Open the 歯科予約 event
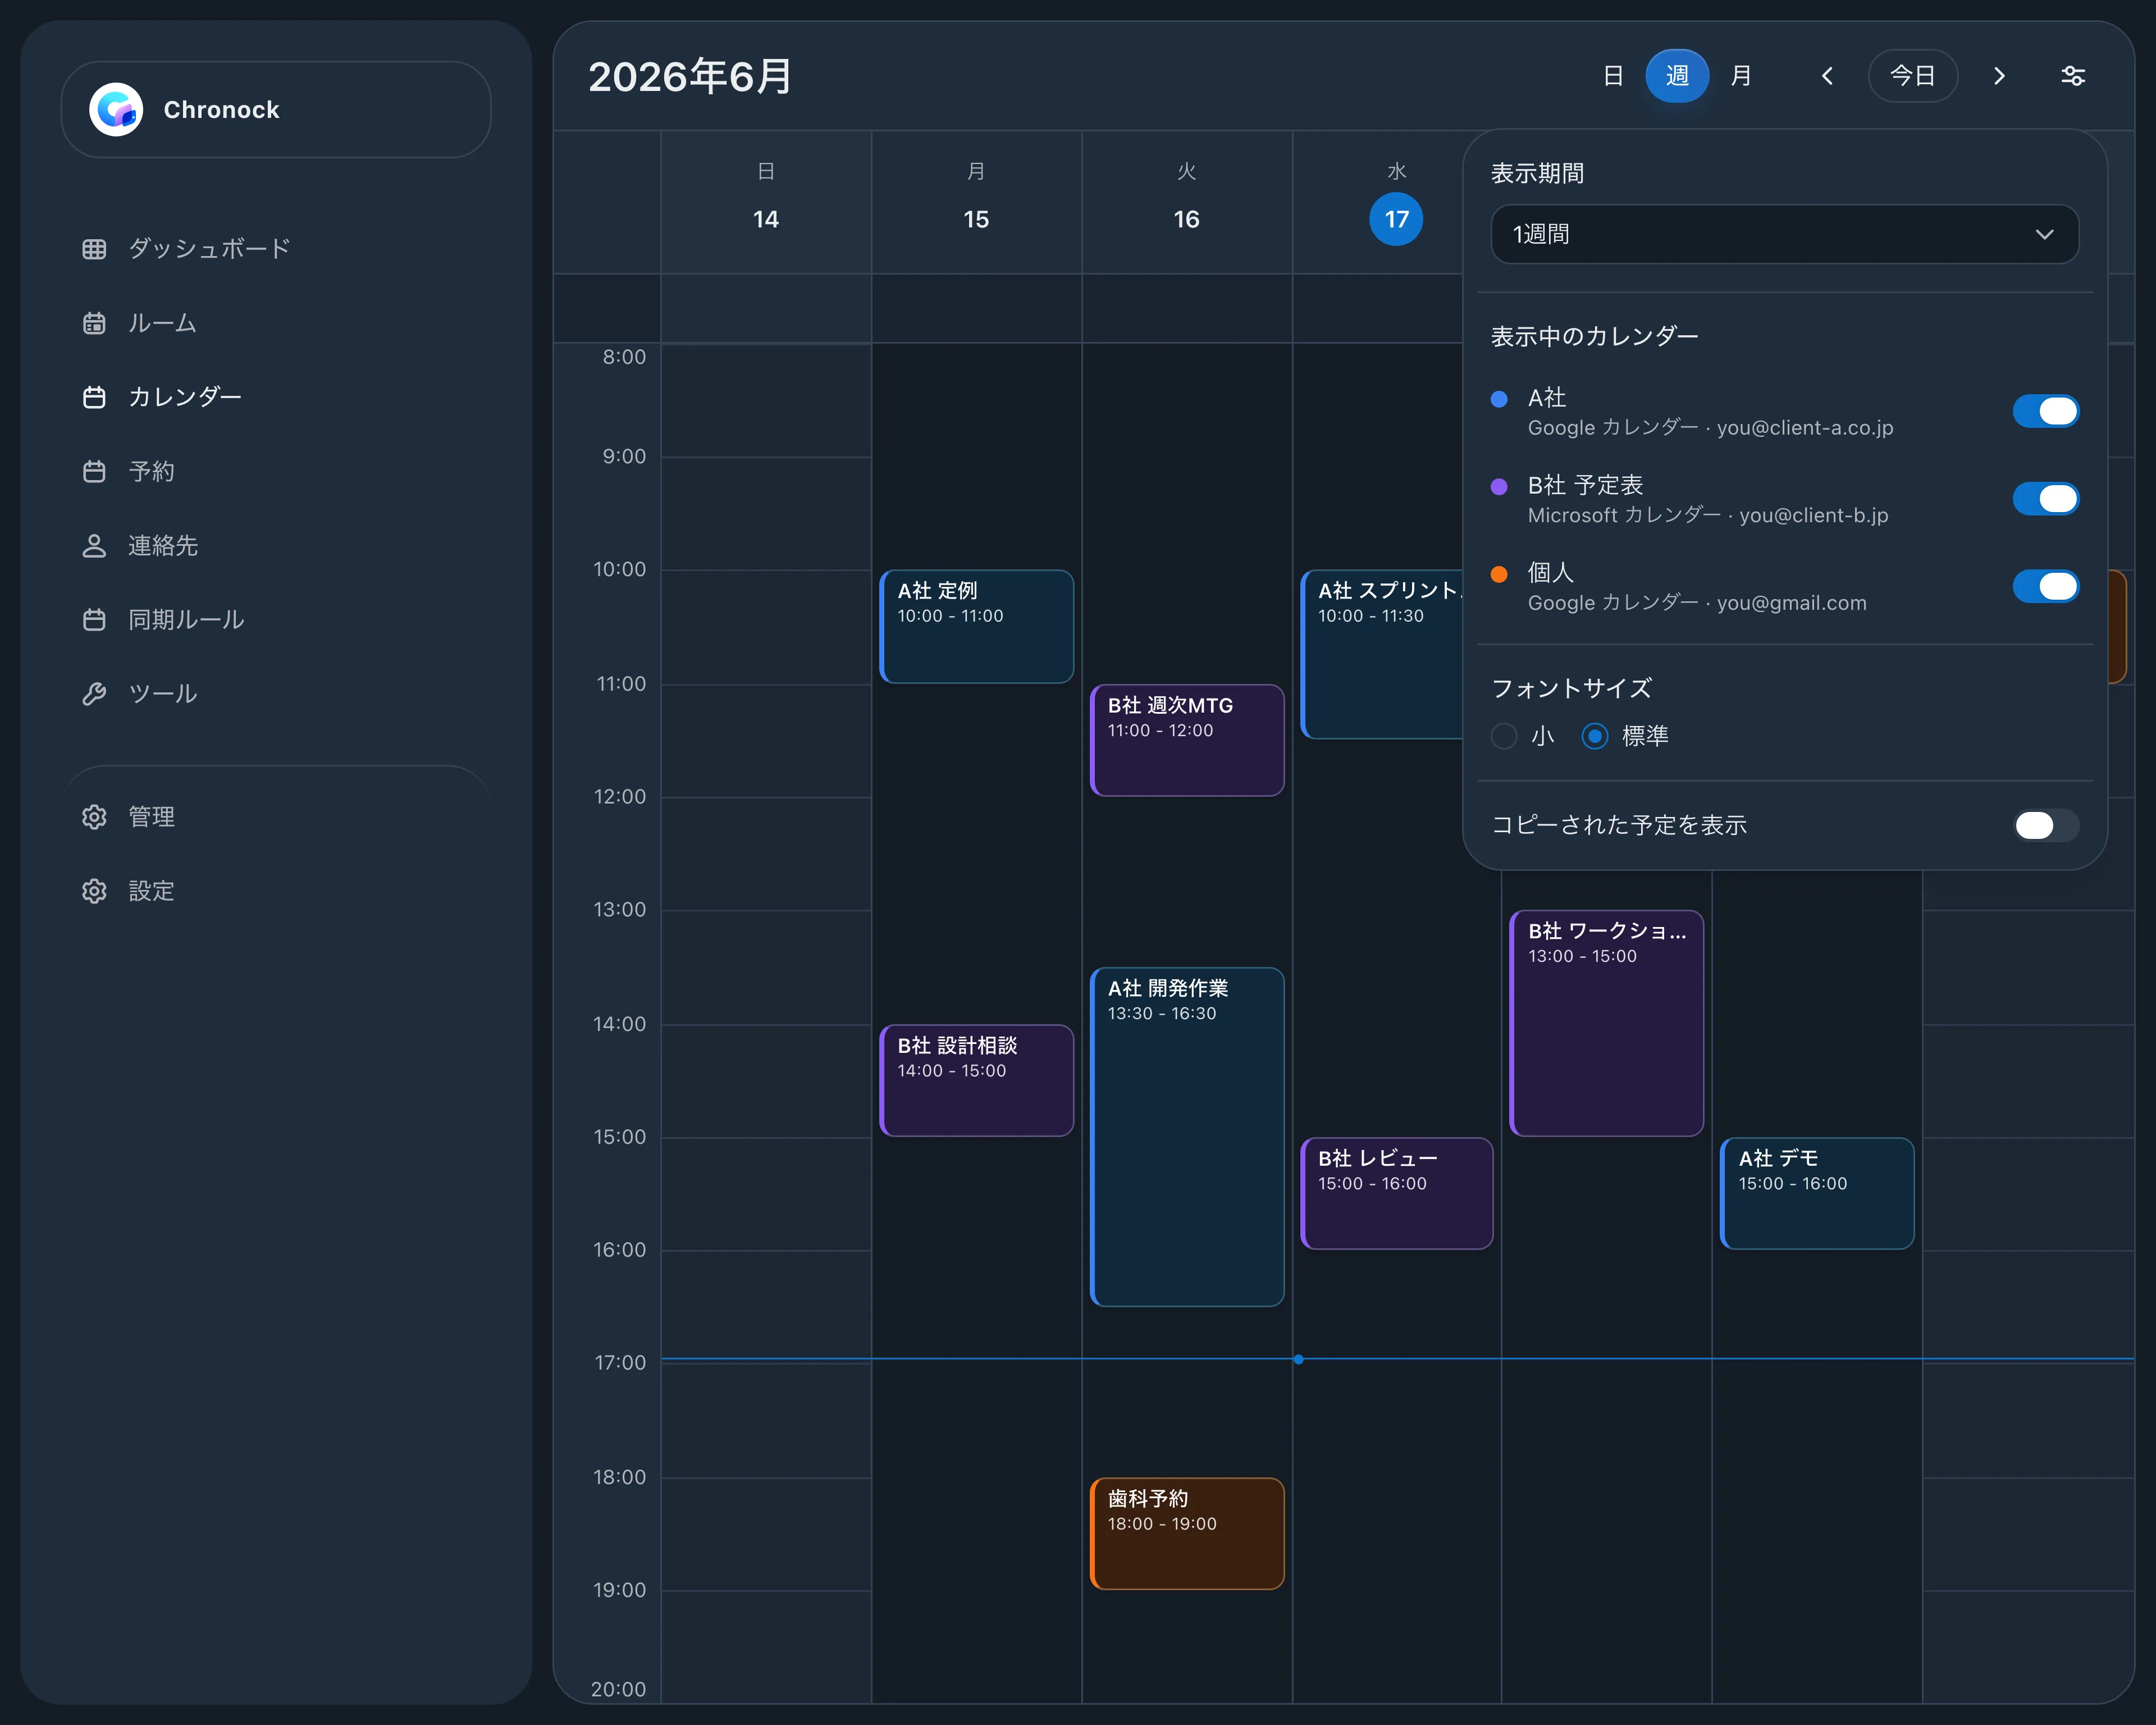This screenshot has width=2156, height=1725. point(1187,1534)
